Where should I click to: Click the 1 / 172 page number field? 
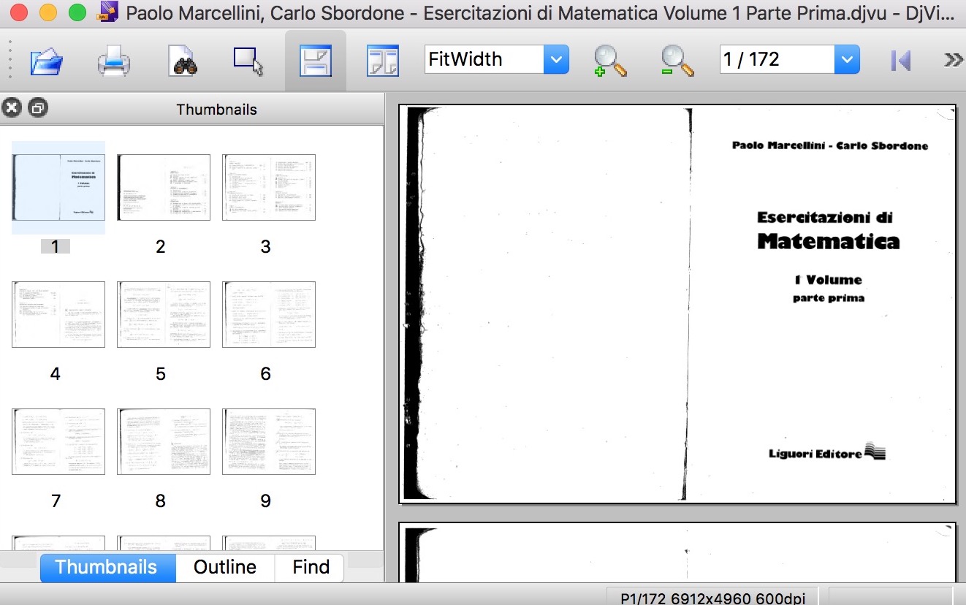(x=777, y=59)
